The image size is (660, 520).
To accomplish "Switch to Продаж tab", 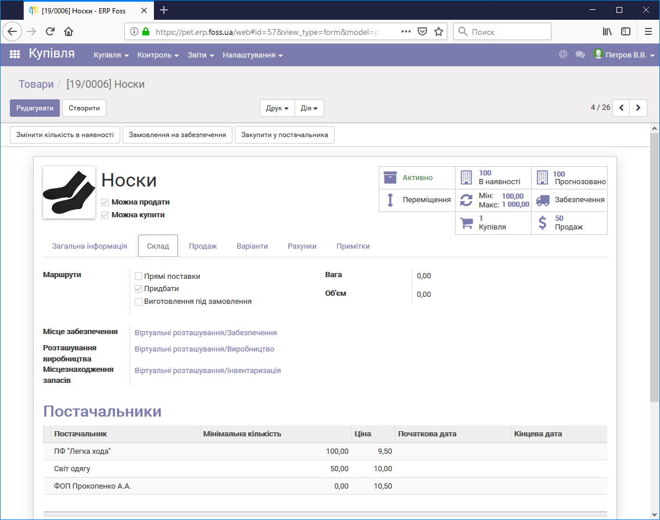I will coord(203,246).
